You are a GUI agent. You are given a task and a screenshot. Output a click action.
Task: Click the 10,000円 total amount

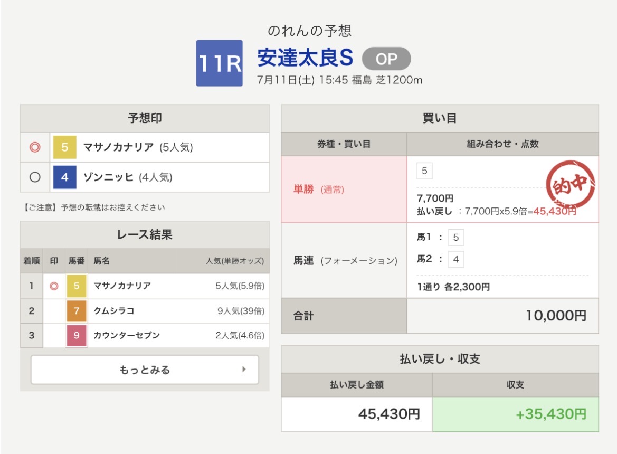tap(556, 316)
